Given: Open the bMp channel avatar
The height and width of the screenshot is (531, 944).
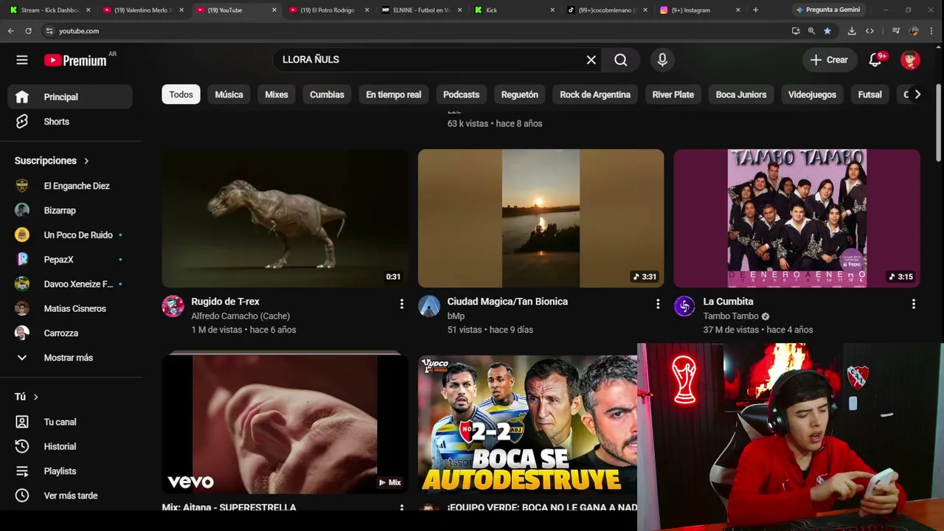Looking at the screenshot, I should click(x=429, y=306).
